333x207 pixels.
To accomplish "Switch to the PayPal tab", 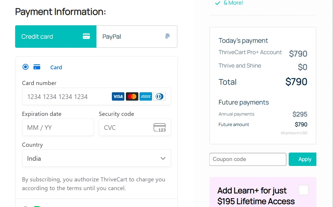I will click(x=136, y=36).
